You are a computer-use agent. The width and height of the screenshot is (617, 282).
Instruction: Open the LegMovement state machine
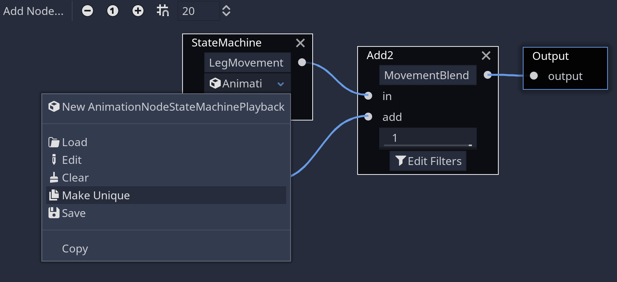pos(247,62)
